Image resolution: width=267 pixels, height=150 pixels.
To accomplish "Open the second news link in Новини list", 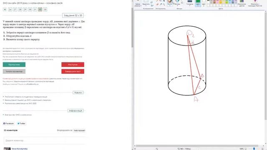I will (x=28, y=100).
